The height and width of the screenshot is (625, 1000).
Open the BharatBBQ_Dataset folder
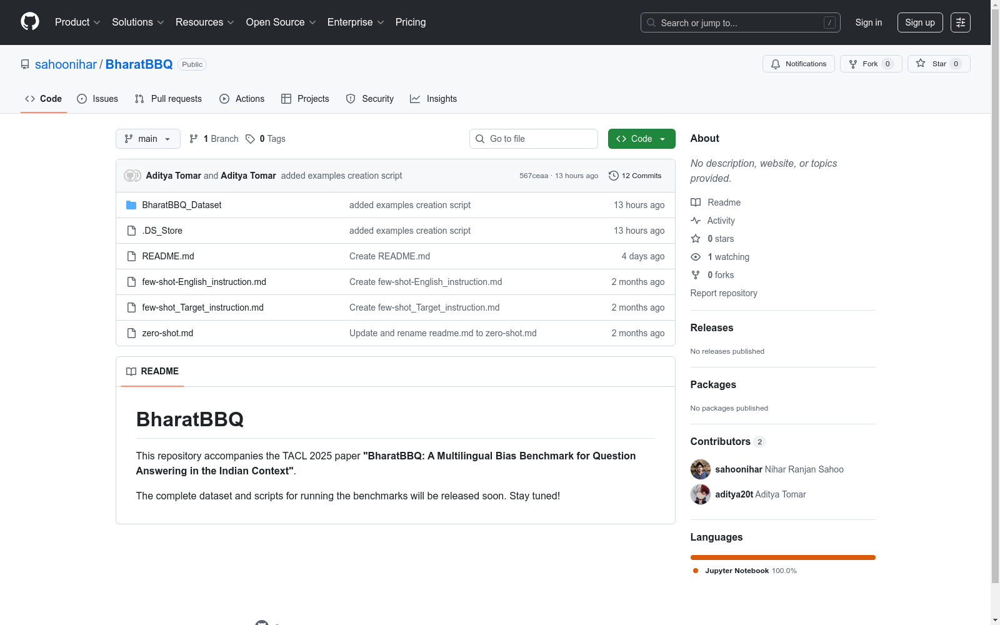(182, 205)
